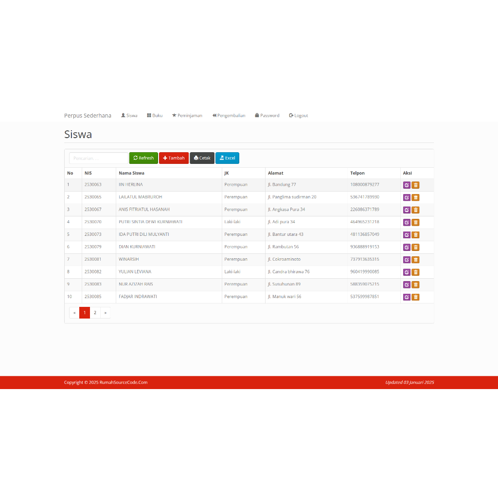Image resolution: width=498 pixels, height=498 pixels.
Task: Edit ANIS FITRIATUL HASANAH entry
Action: pos(407,210)
